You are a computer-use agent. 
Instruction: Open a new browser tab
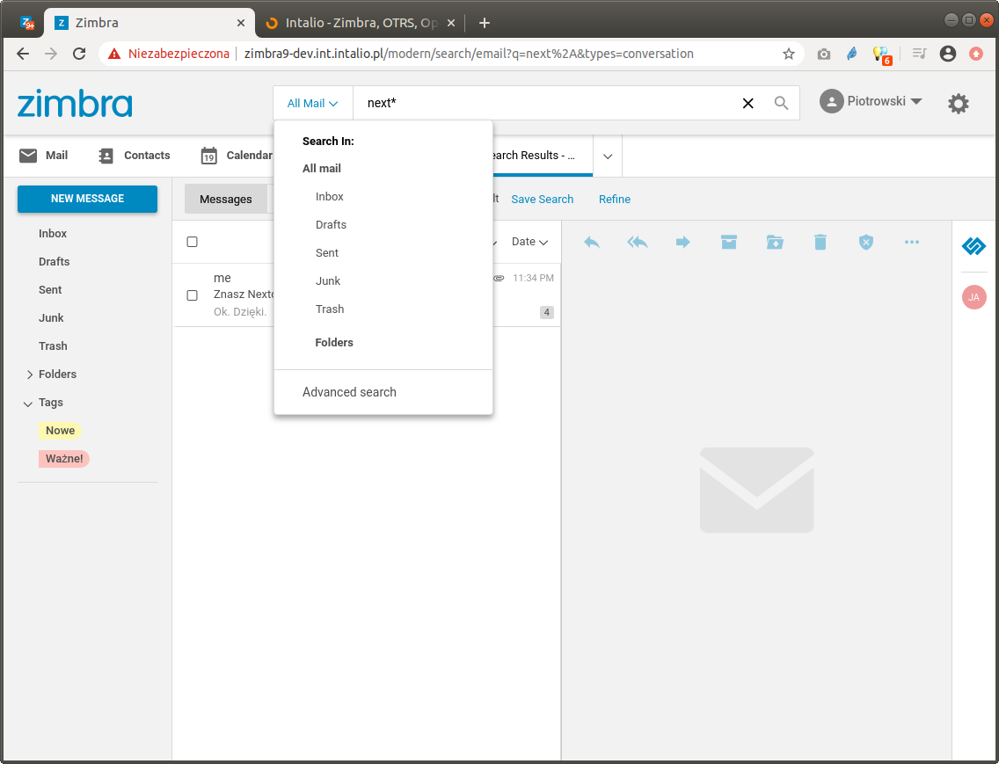[x=485, y=23]
